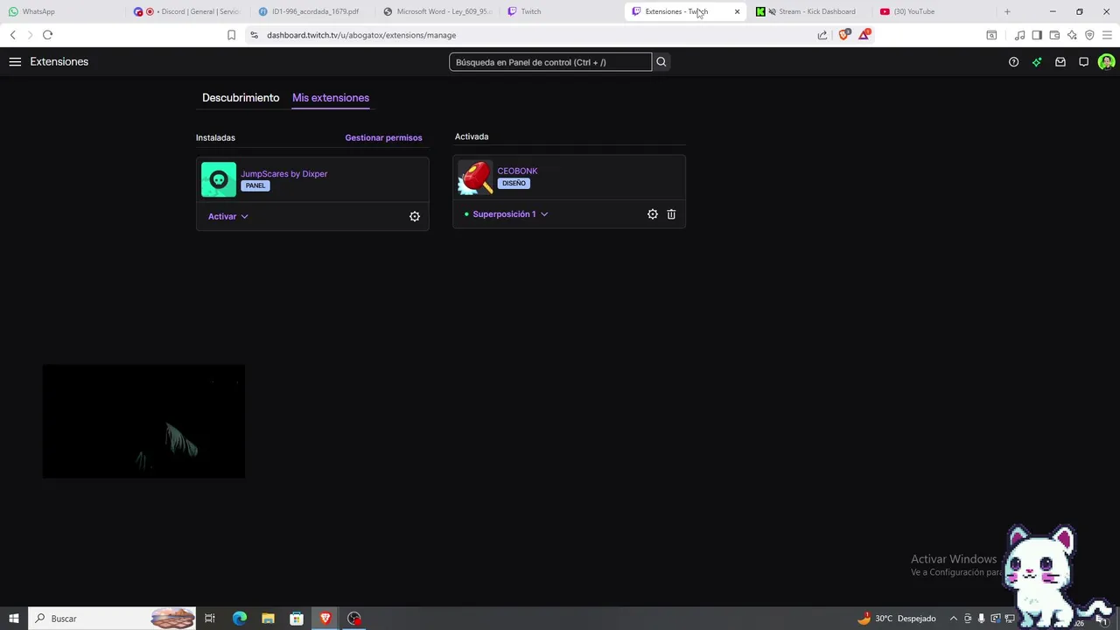Delete the CEOBONK extension with trash icon

671,214
